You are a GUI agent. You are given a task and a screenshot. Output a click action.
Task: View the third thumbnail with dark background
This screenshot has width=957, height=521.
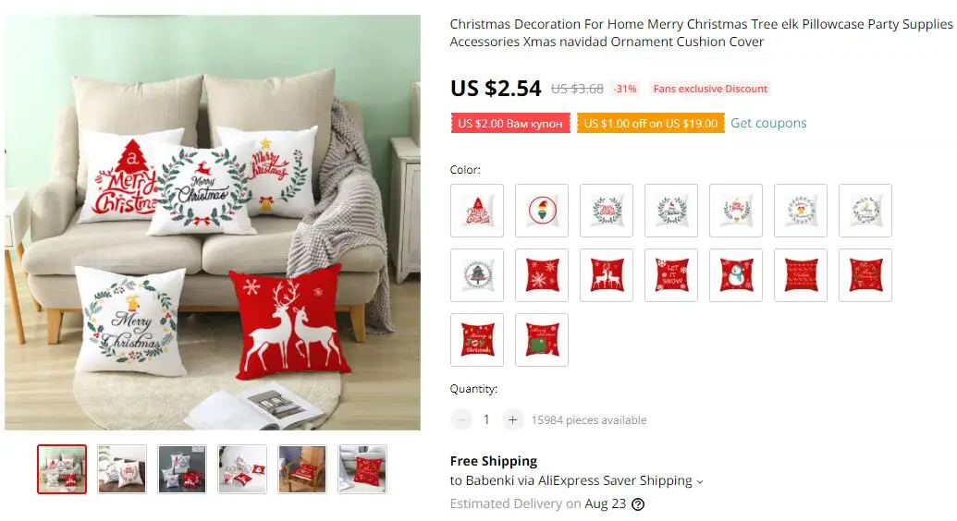click(182, 469)
